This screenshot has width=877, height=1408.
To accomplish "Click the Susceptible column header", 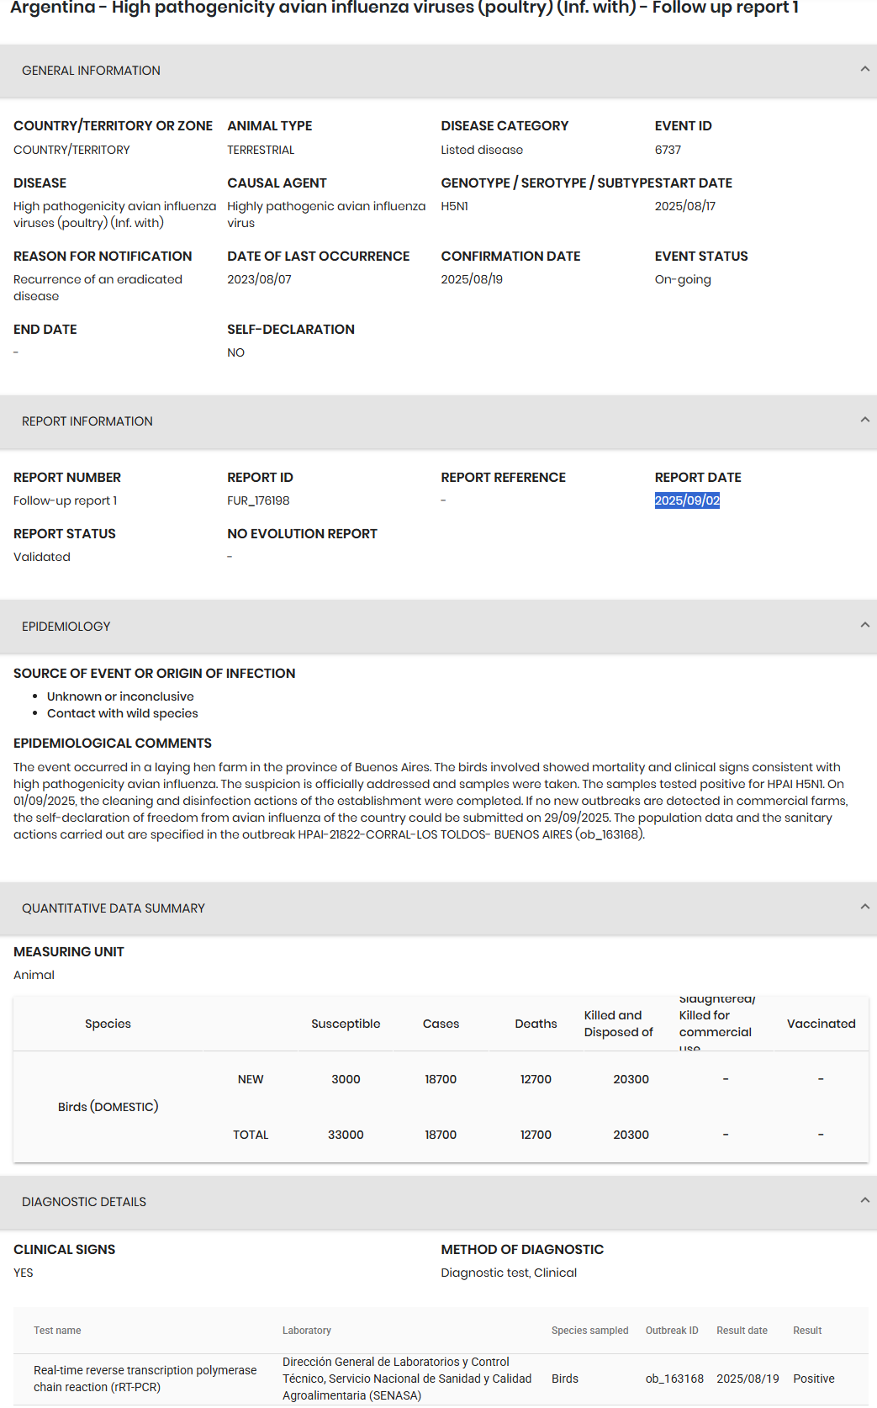I will 346,1024.
